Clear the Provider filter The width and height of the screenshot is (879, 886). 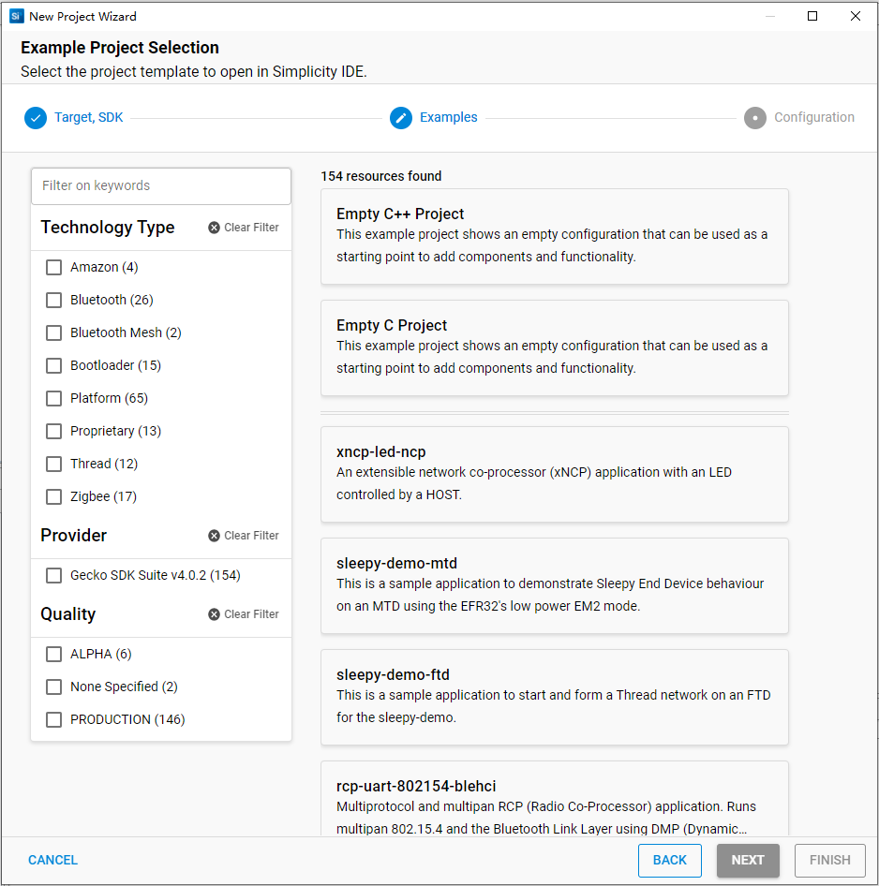(x=244, y=536)
